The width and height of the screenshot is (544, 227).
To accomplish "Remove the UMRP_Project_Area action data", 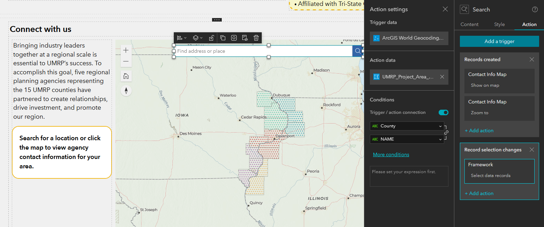I will coord(442,77).
